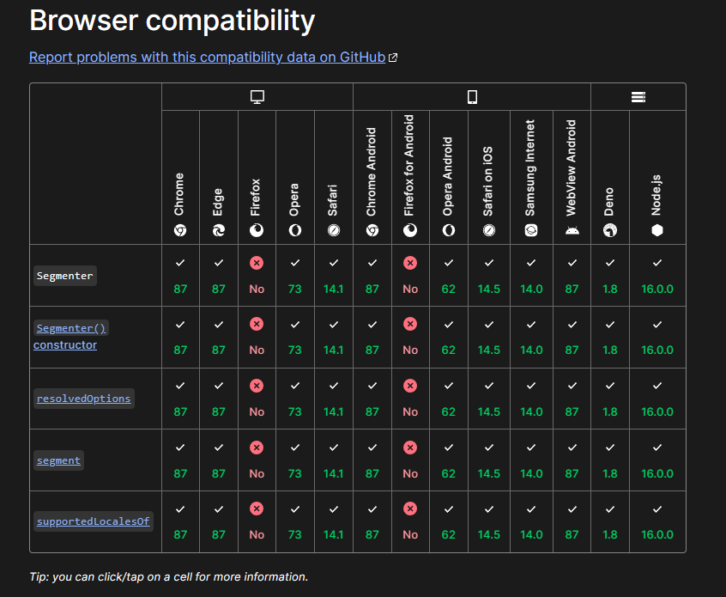This screenshot has height=597, width=726.
Task: Click the desktop monitor header icon
Action: 257,96
